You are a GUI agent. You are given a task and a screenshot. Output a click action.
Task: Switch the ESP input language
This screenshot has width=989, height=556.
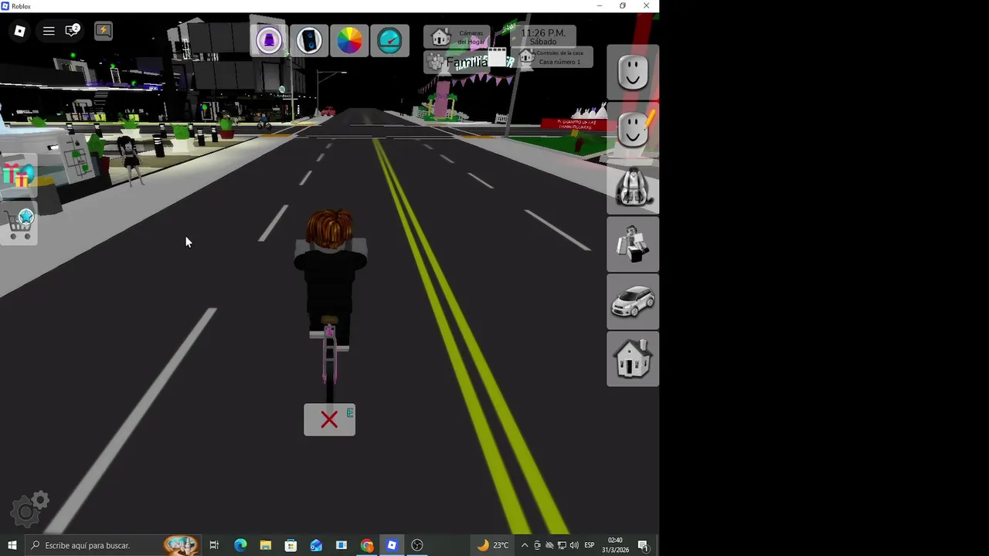click(590, 545)
